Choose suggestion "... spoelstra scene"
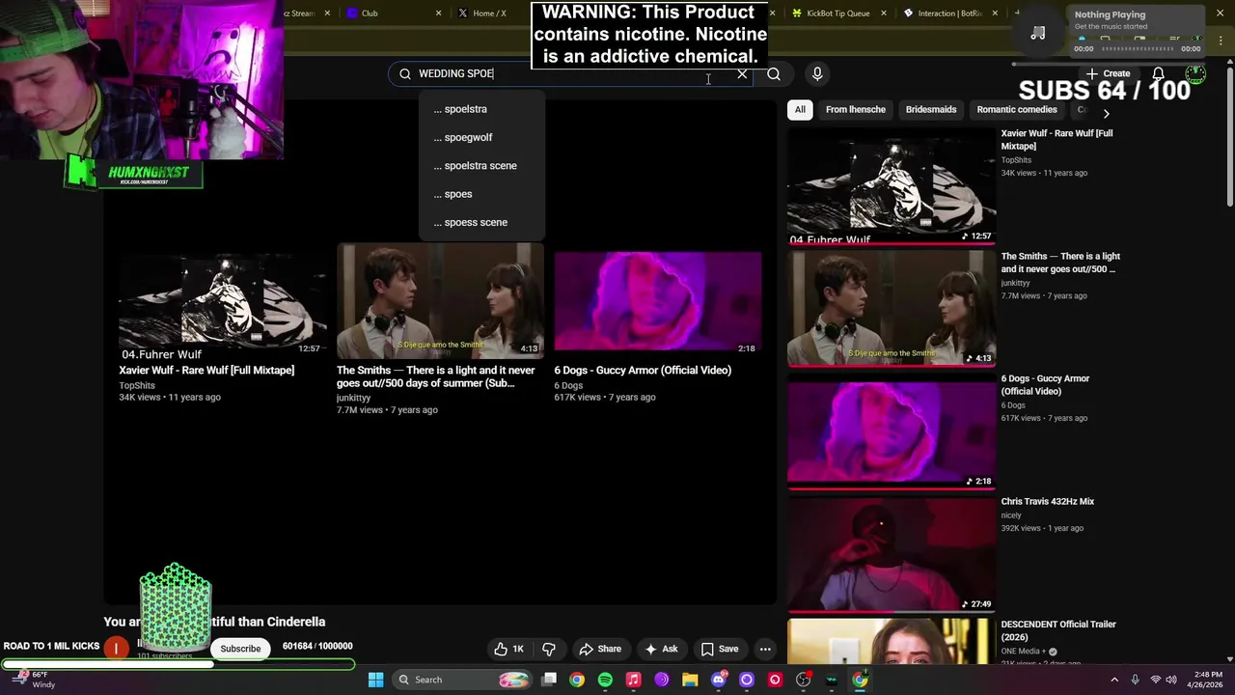The height and width of the screenshot is (695, 1235). coord(481,166)
